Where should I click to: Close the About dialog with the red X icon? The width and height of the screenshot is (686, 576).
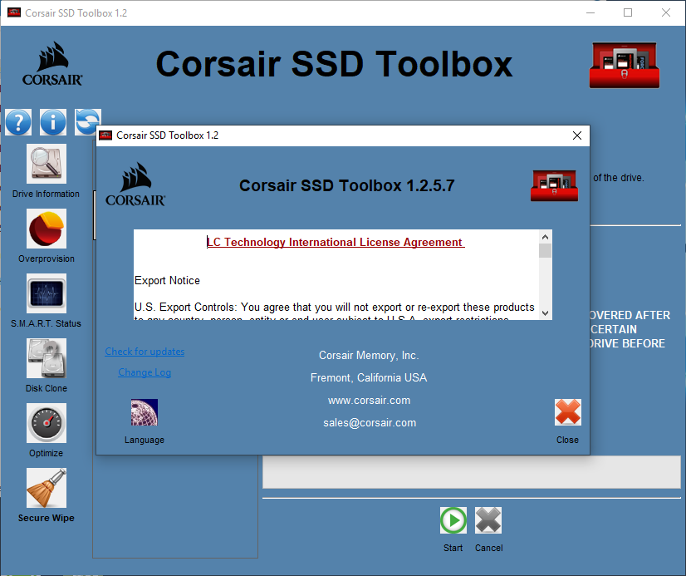(567, 411)
